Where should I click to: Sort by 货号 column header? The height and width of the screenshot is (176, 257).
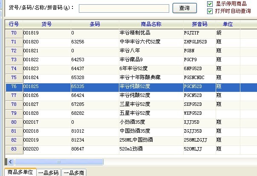point(47,24)
